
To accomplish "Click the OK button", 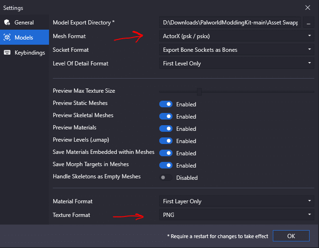I will 291,236.
